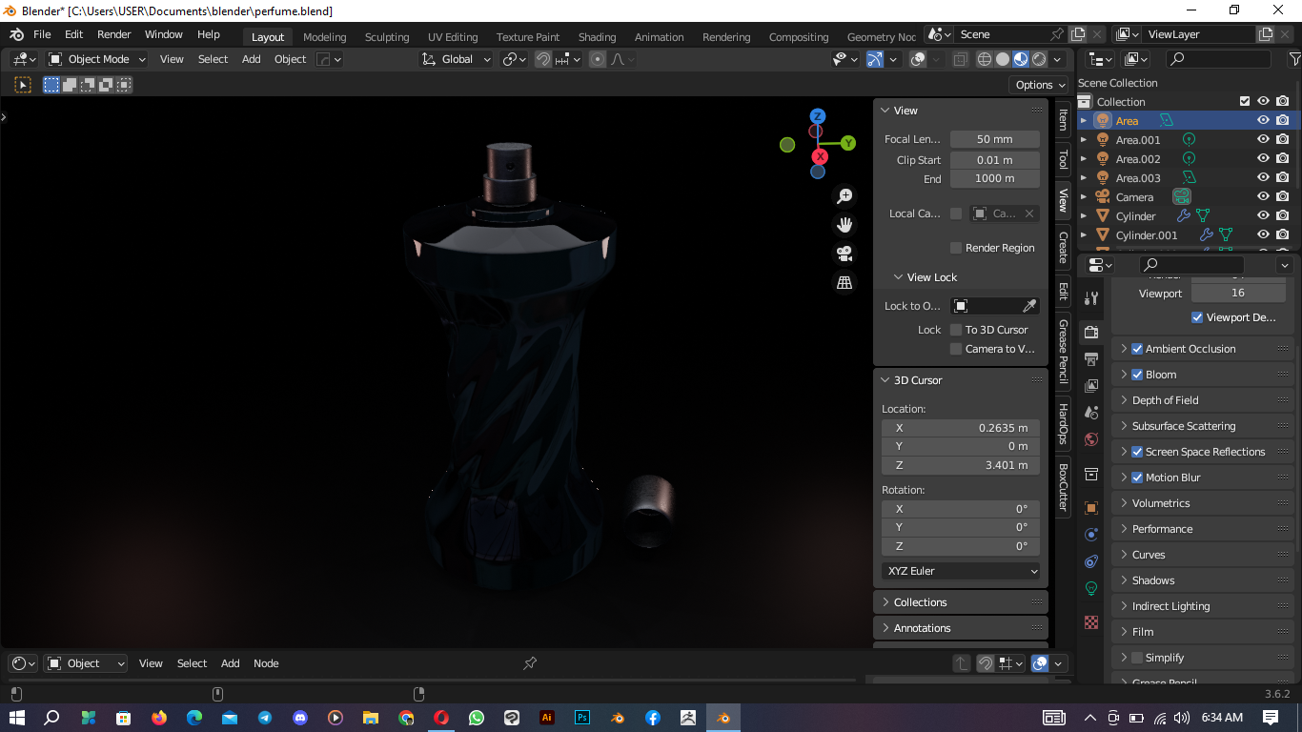Image resolution: width=1302 pixels, height=732 pixels.
Task: Uncheck the Collection exclude checkbox
Action: [x=1244, y=101]
